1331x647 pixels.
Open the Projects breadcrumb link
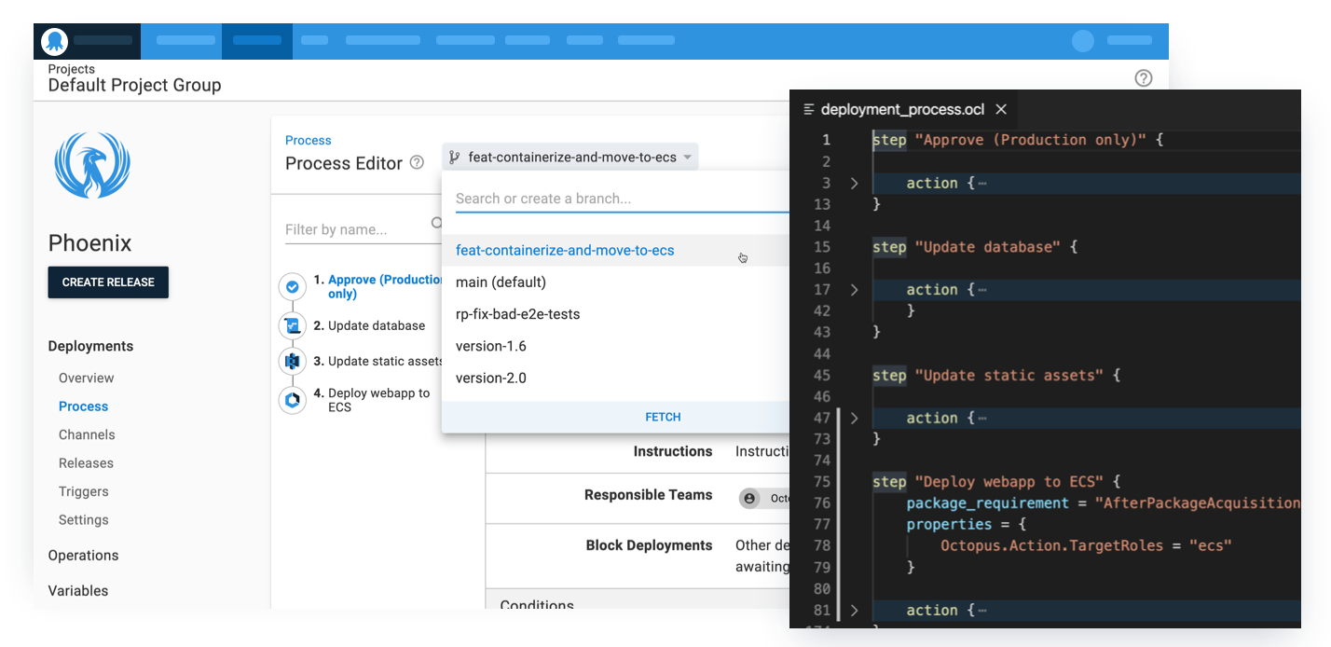(72, 69)
